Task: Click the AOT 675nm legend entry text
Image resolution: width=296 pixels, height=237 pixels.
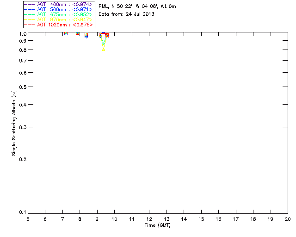Action: point(65,14)
